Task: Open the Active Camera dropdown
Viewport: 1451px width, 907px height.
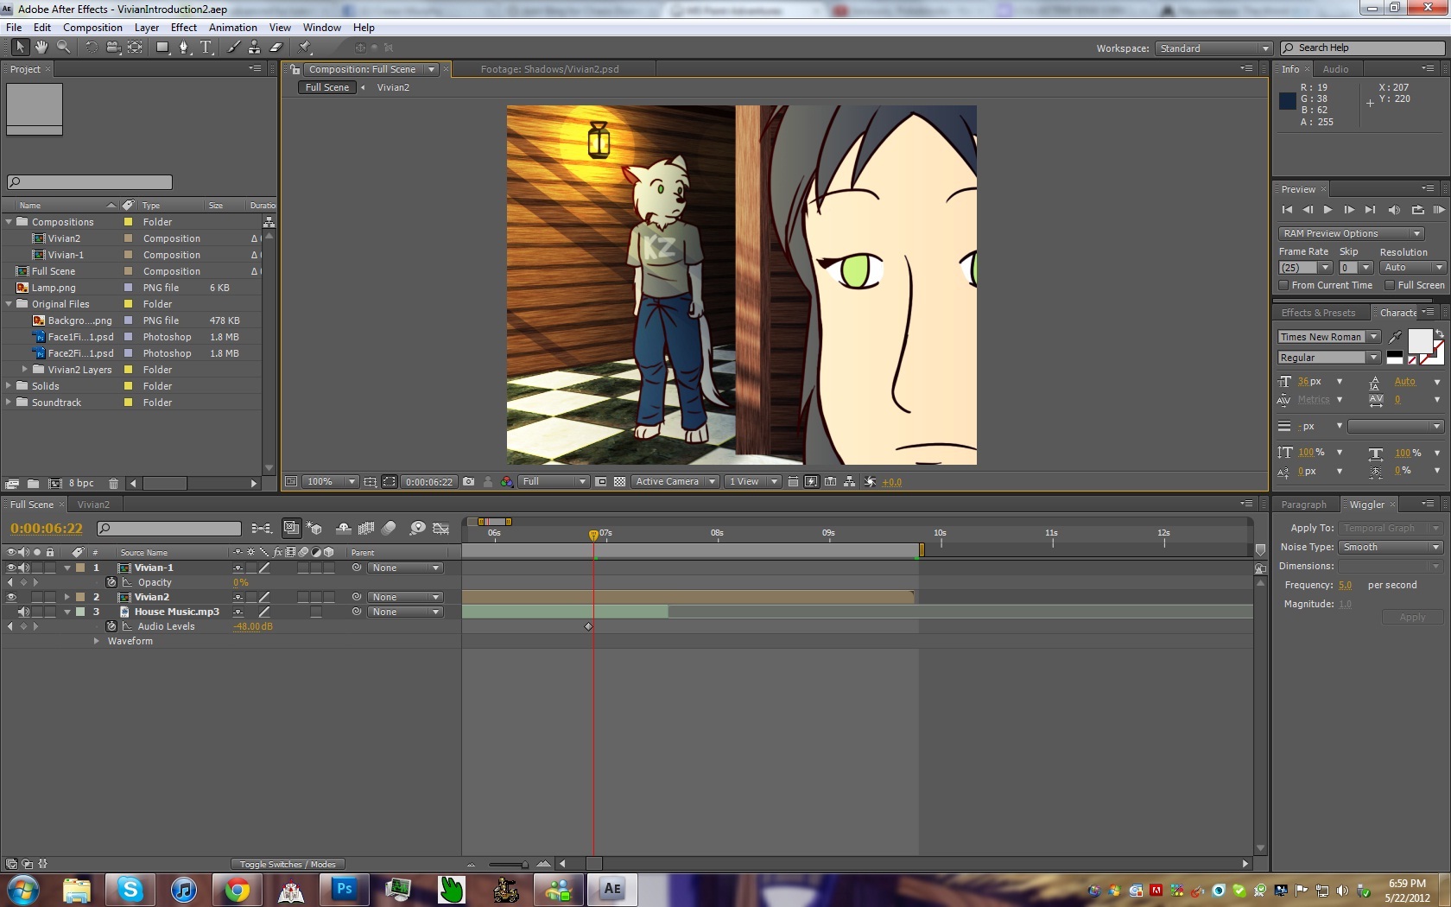Action: point(675,482)
